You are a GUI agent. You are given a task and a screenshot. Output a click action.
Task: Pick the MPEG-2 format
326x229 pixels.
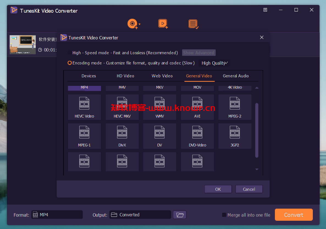point(235,107)
